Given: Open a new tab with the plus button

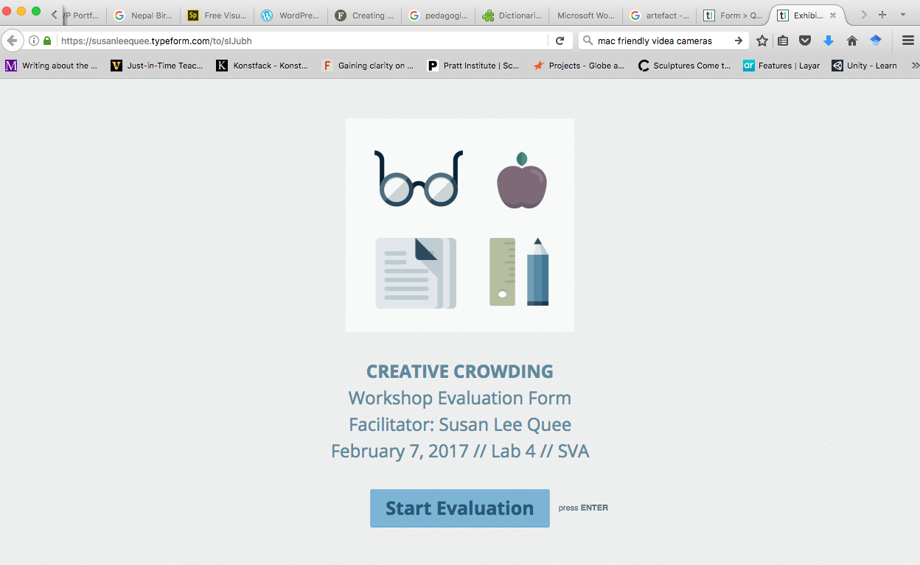Looking at the screenshot, I should 882,15.
